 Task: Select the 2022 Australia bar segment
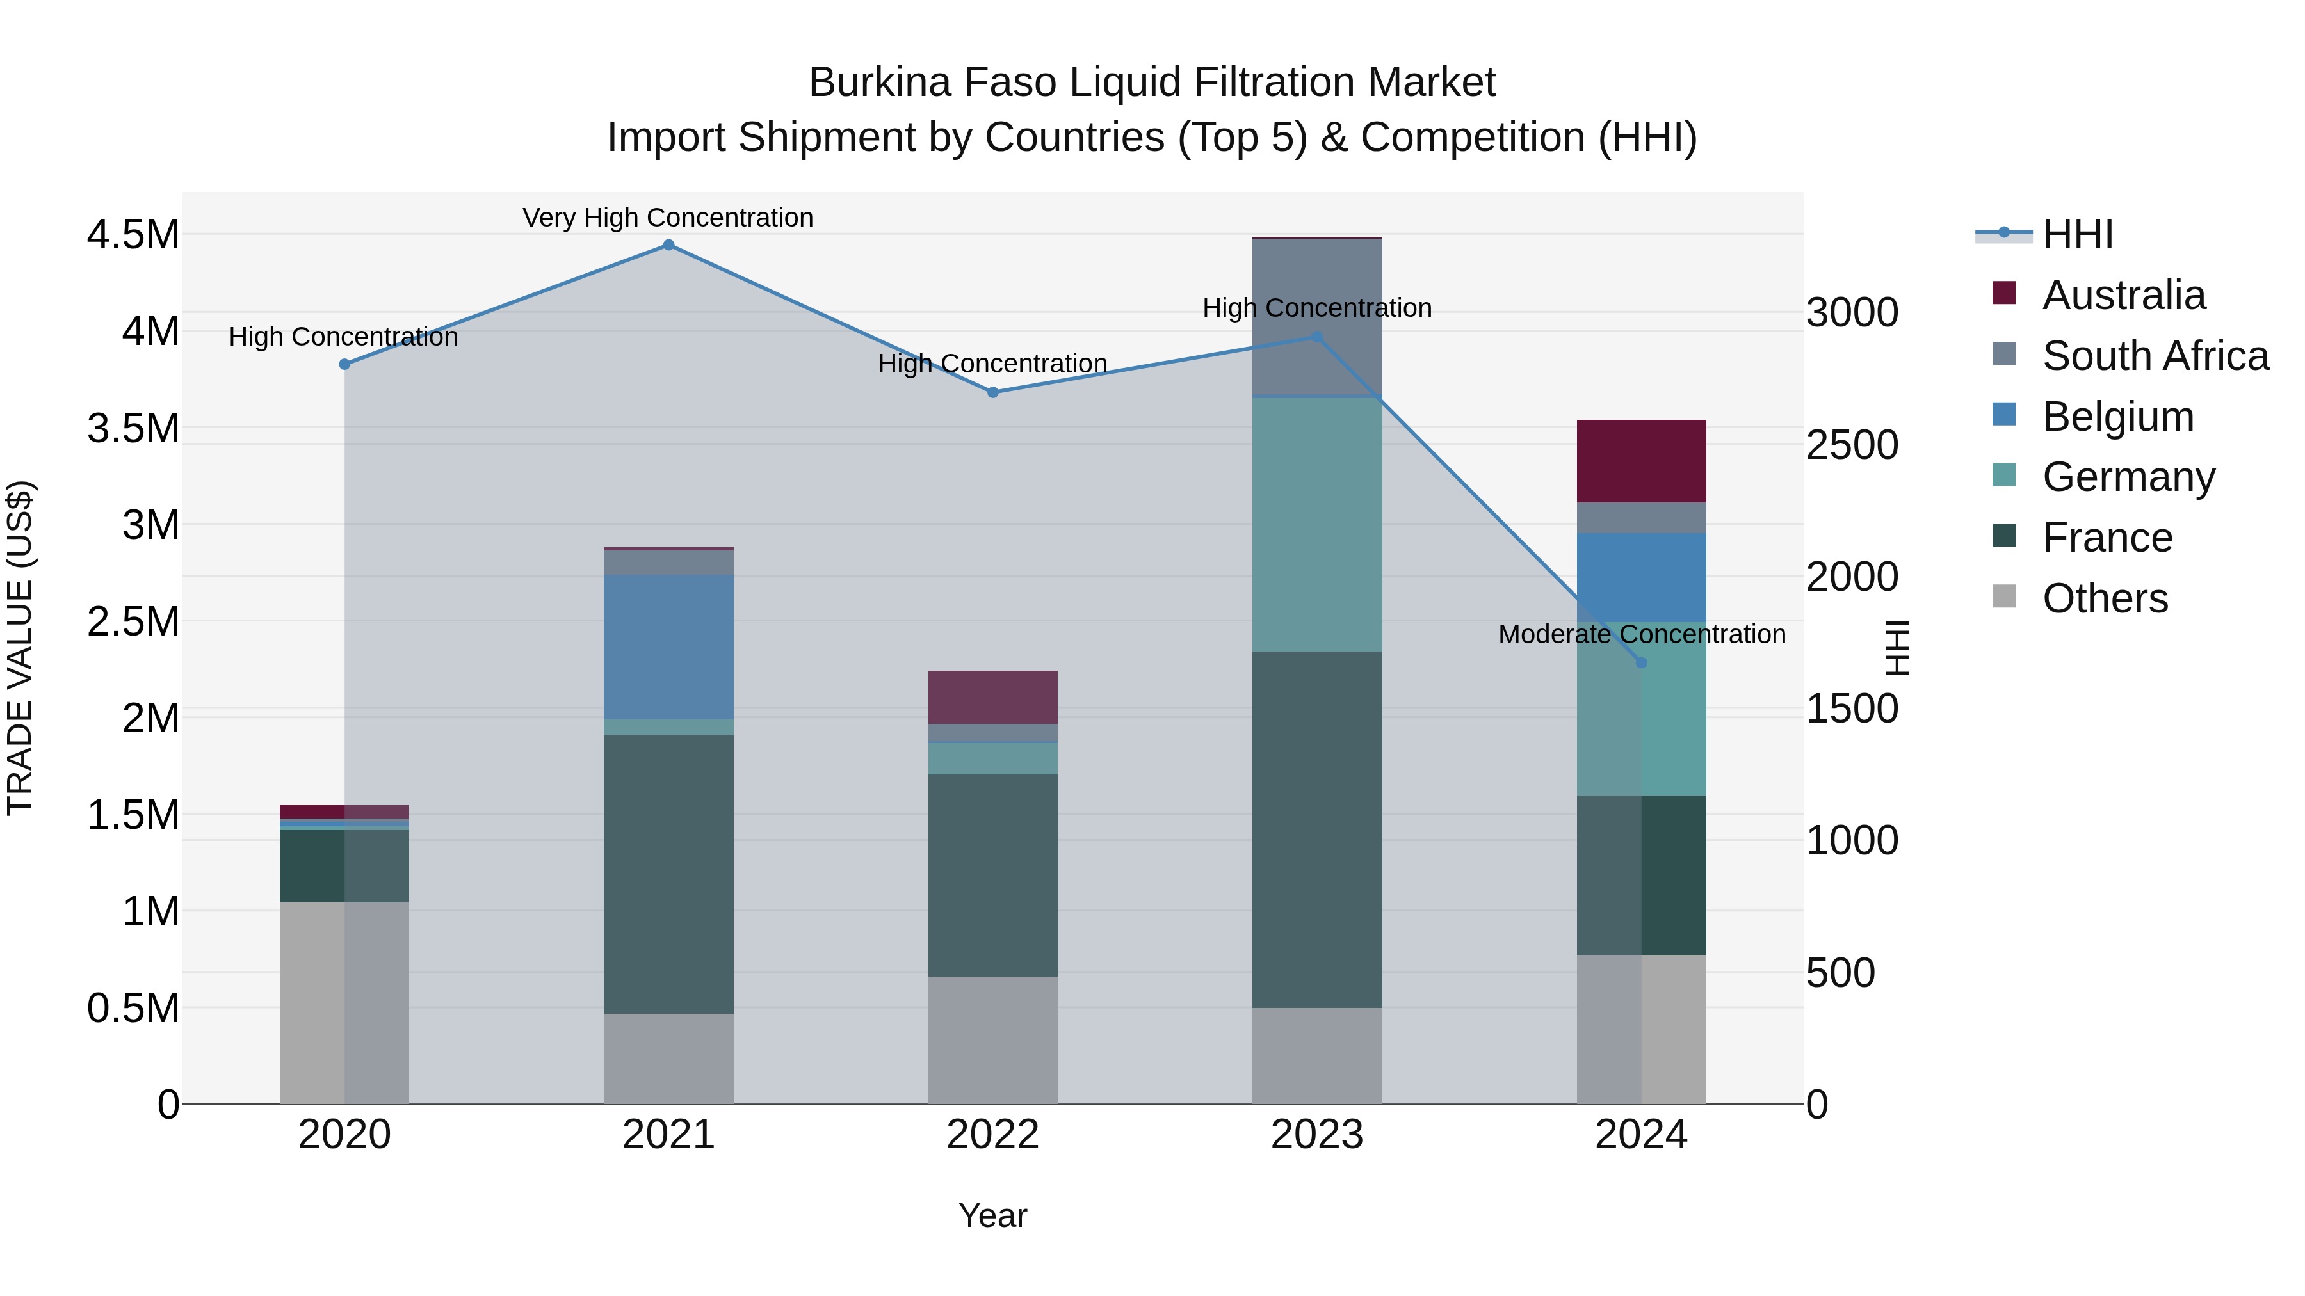(992, 698)
